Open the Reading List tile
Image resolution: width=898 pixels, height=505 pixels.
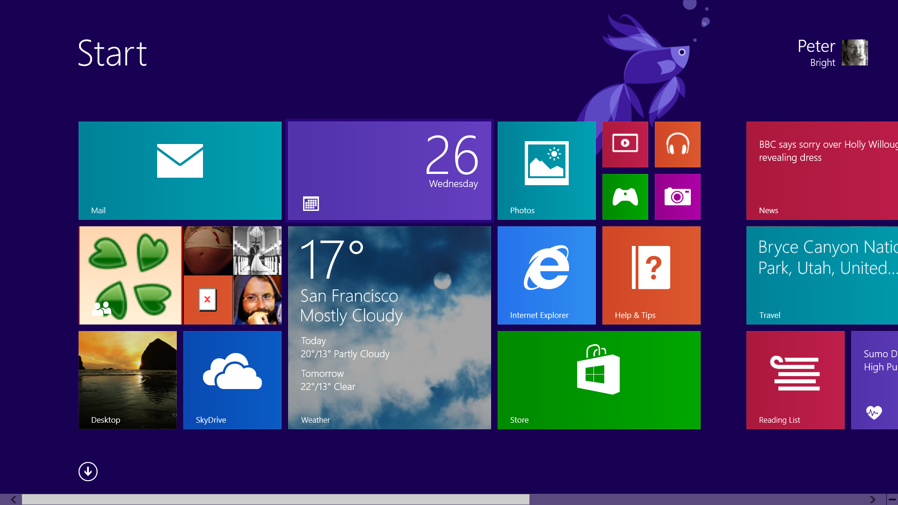[x=795, y=380]
